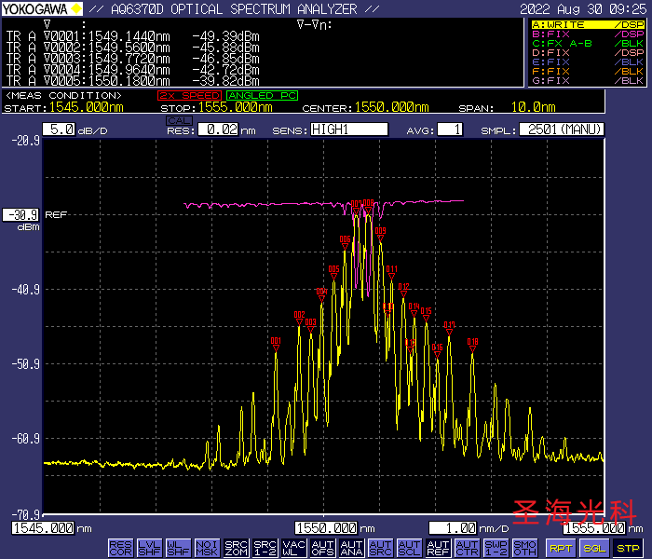
Task: Open the SENS HIGH1 sensitivity field
Action: [x=349, y=130]
